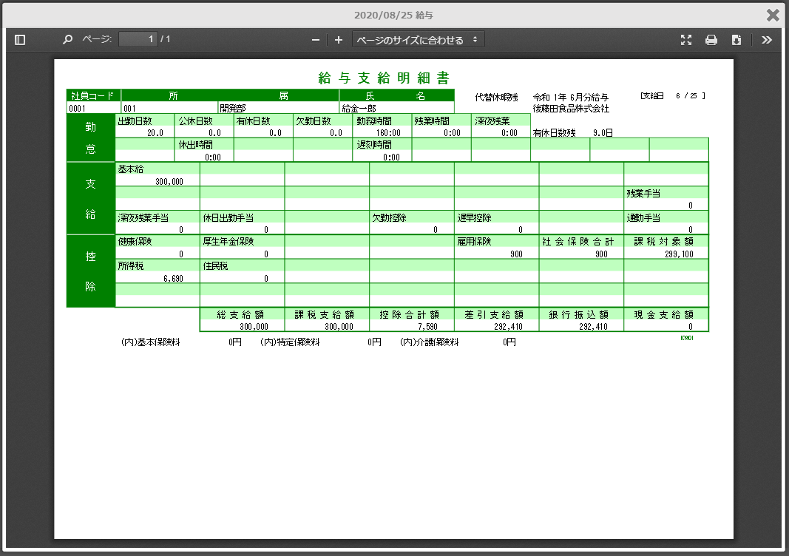Screen dimensions: 789x556
Task: Click the zoom in plus button
Action: [339, 40]
